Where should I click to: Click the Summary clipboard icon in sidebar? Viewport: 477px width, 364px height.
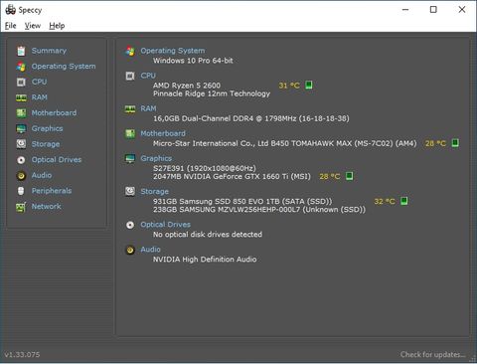pos(21,51)
